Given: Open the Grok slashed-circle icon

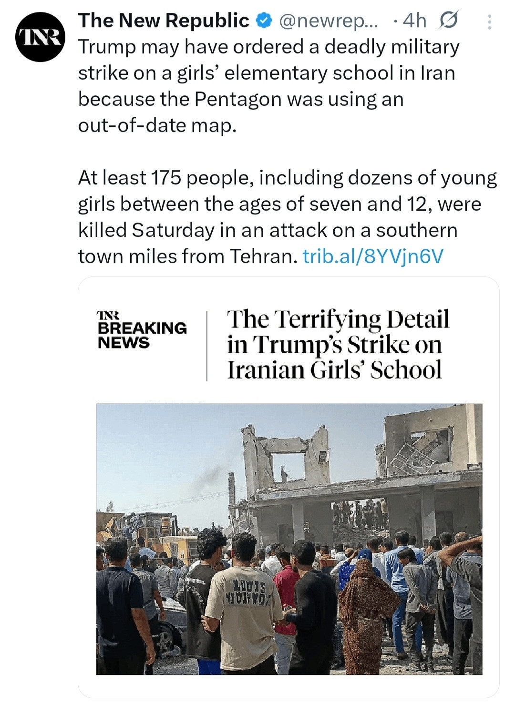Looking at the screenshot, I should click(447, 20).
